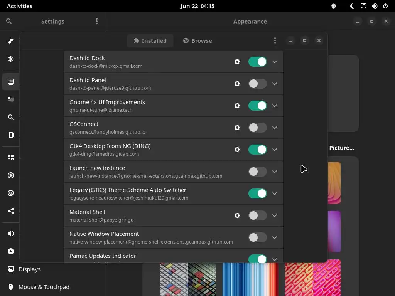
Task: Open settings for Dash to Dock extension
Action: tap(237, 62)
